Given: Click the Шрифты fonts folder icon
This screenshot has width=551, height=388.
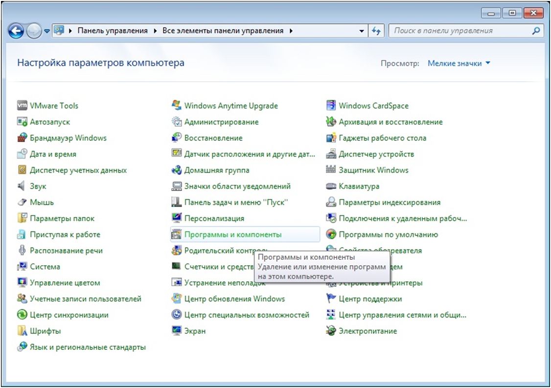Looking at the screenshot, I should [x=22, y=331].
